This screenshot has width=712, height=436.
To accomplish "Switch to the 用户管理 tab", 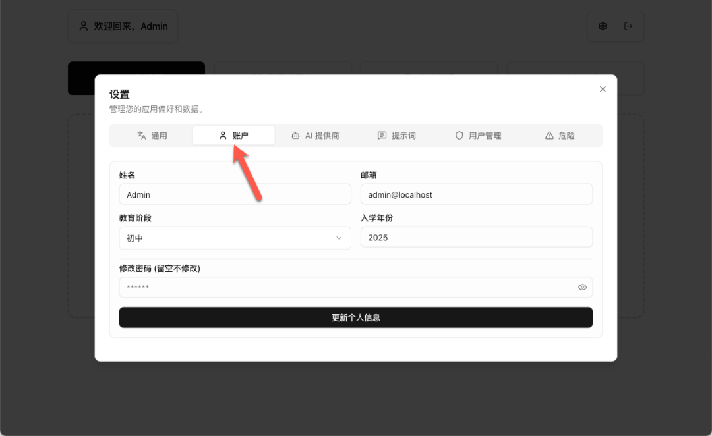I will 479,135.
